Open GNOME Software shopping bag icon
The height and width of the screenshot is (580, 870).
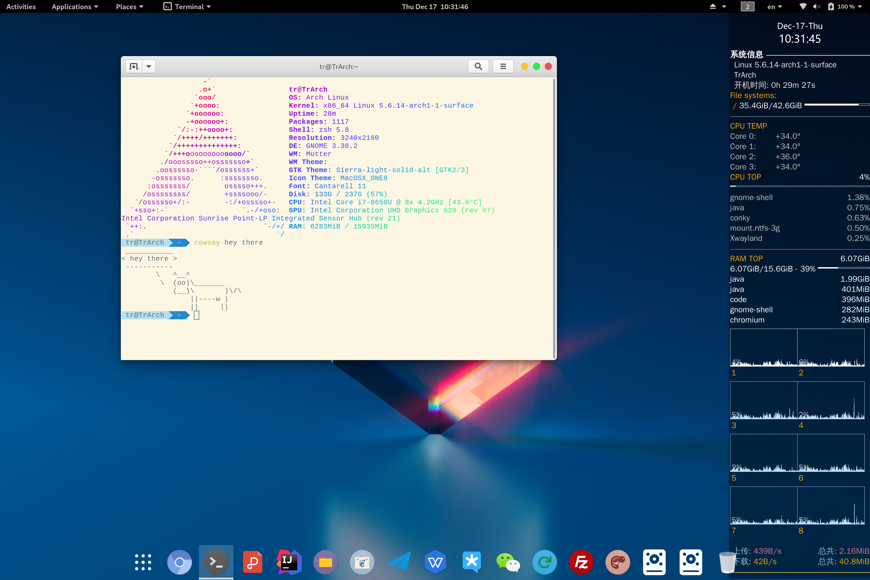(x=362, y=562)
